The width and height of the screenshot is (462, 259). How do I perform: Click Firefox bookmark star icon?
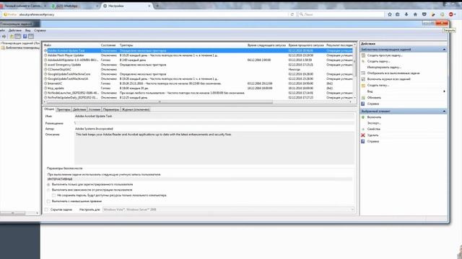(x=390, y=14)
